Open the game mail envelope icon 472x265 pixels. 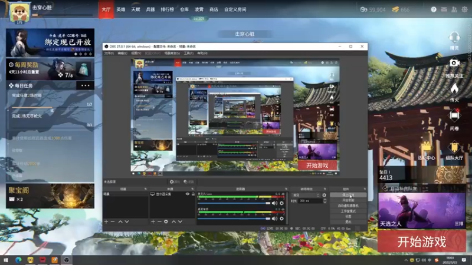click(x=444, y=9)
